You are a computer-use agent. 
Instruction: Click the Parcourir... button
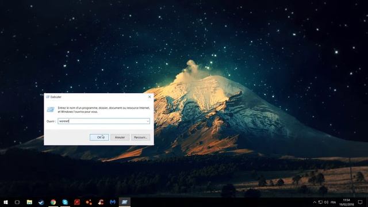point(140,137)
